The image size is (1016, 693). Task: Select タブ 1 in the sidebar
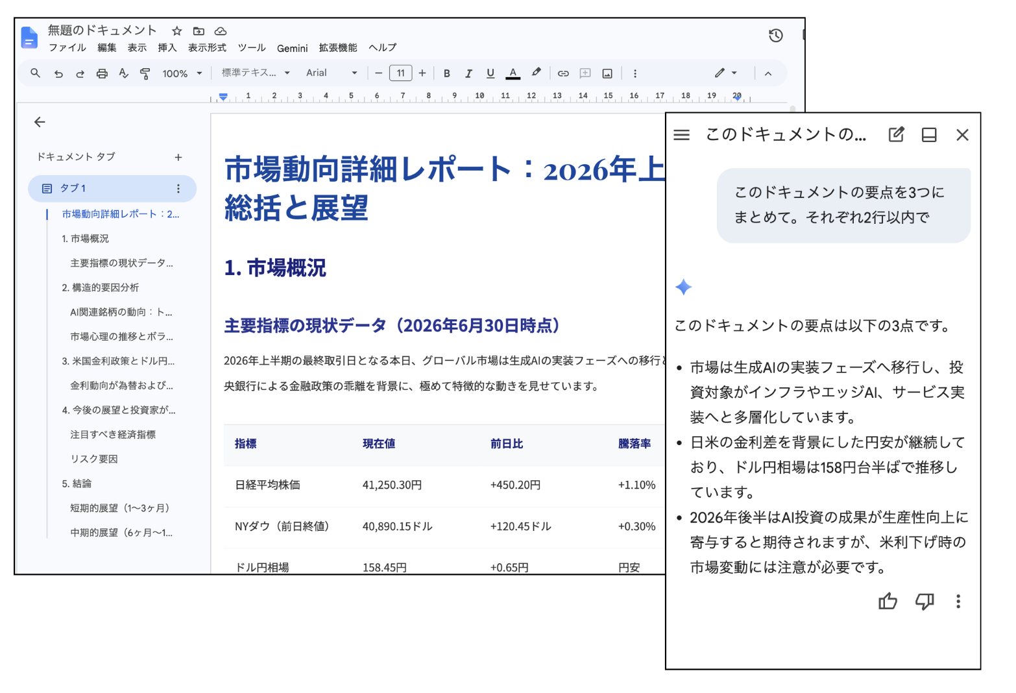112,188
